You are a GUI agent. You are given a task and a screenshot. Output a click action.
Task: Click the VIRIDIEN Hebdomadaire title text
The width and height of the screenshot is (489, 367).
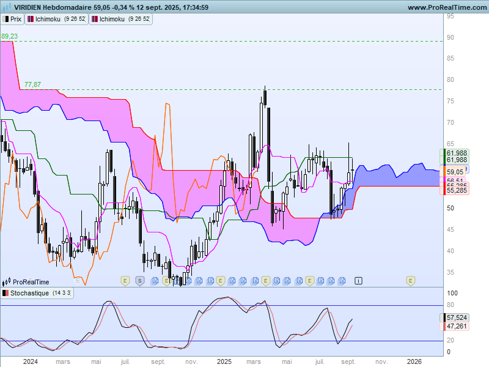coord(53,7)
